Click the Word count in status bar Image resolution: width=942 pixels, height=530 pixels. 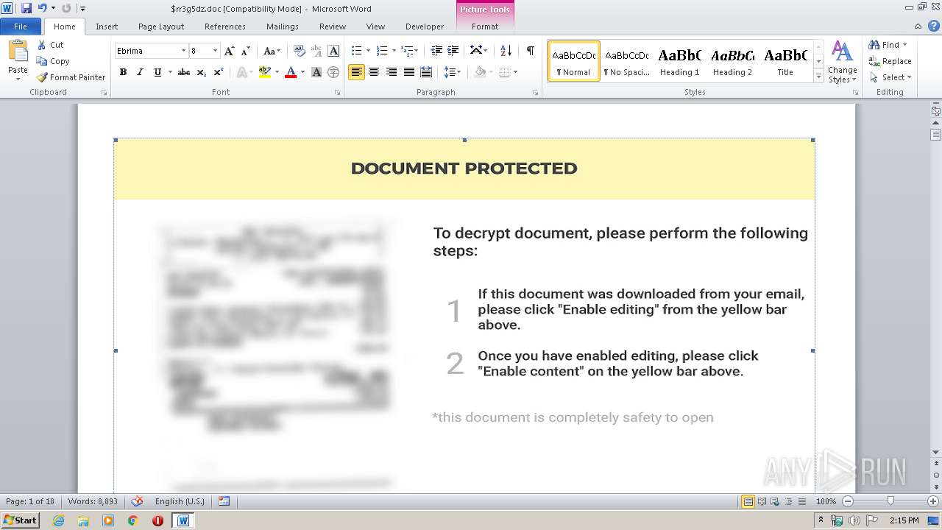[x=93, y=501]
